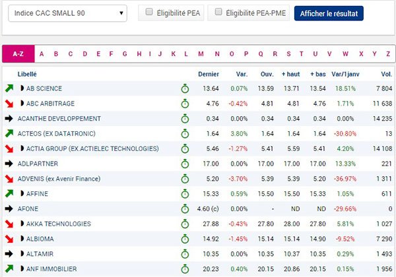
Task: Click the half-moon icon next to ALBIOMA
Action: click(22, 238)
